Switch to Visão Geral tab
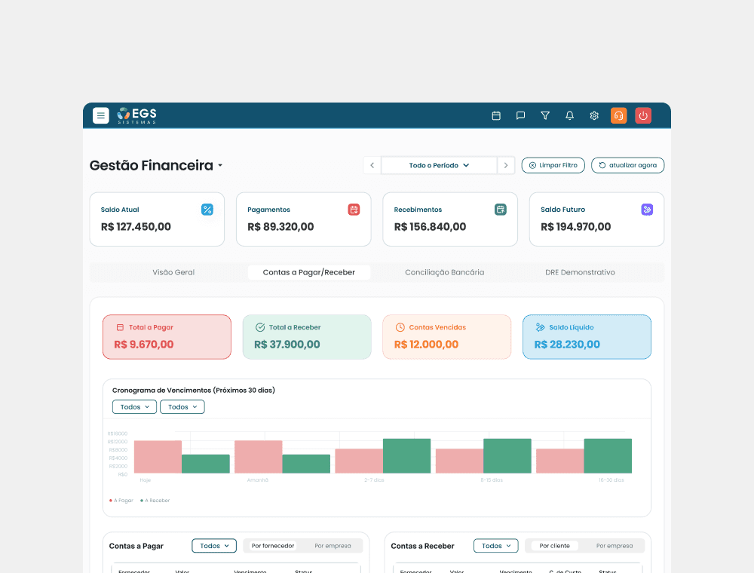Image resolution: width=754 pixels, height=573 pixels. [x=173, y=272]
